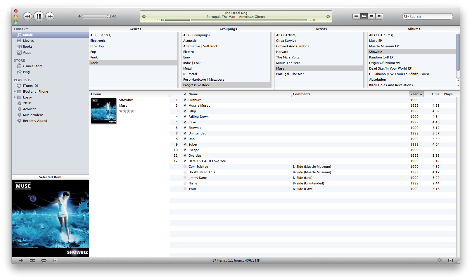Click the max volume speaker icon
Screen dimensions: 472x280
pos(114,16)
